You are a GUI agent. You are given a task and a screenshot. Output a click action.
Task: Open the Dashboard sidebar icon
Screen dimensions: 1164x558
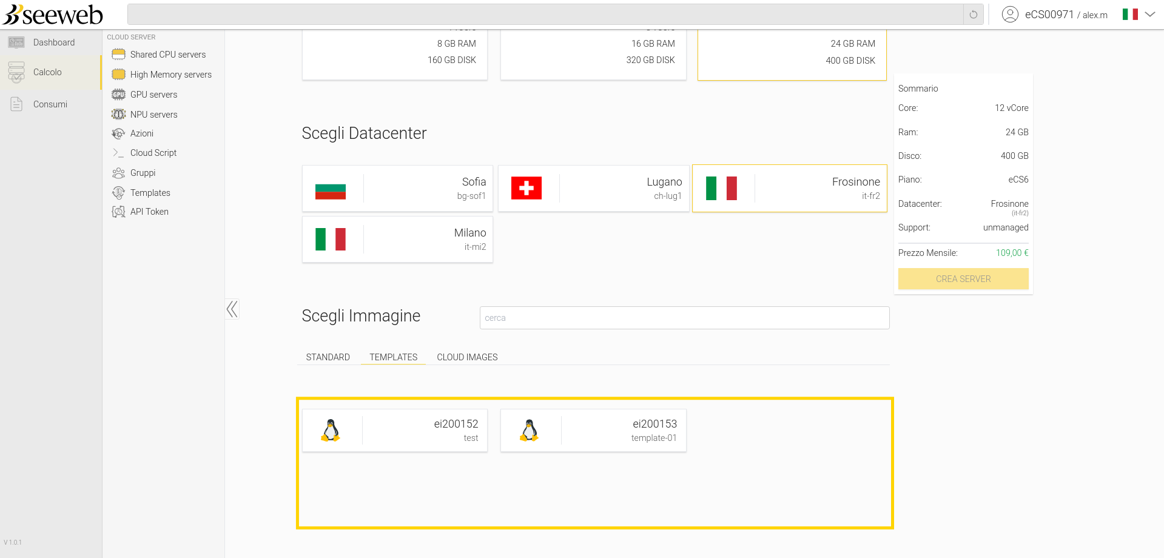coord(16,42)
